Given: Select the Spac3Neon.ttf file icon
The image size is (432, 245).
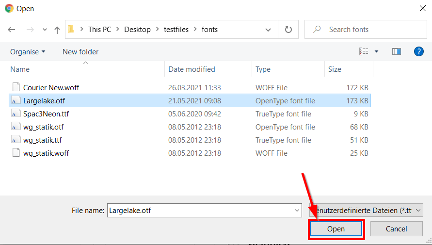Looking at the screenshot, I should point(16,114).
